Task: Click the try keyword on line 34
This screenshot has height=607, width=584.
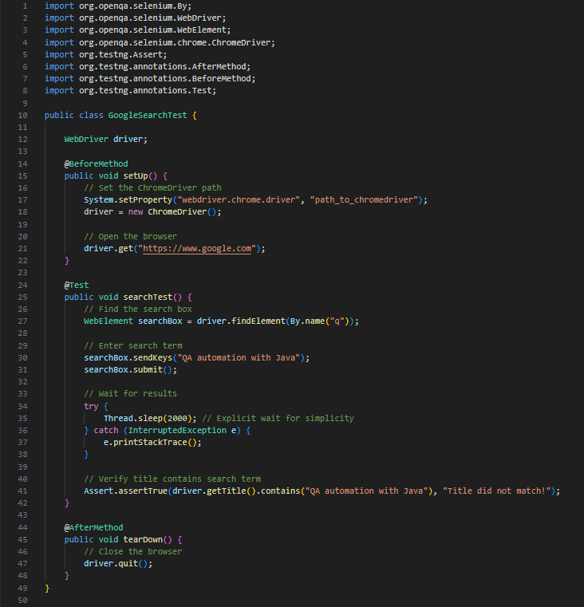Action: [92, 407]
